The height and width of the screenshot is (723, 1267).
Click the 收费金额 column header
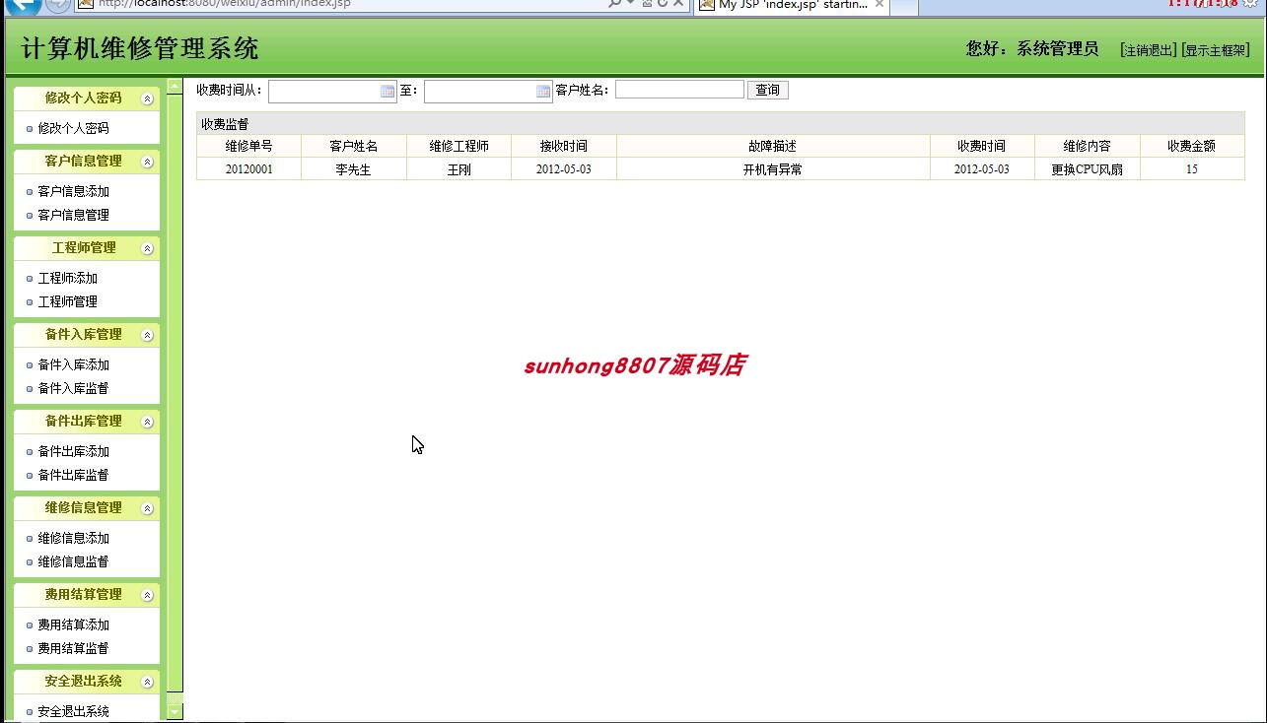click(x=1192, y=146)
